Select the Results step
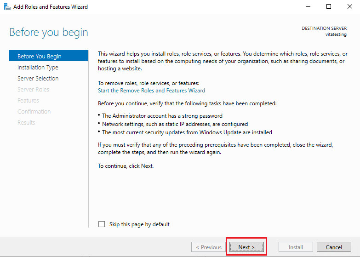 click(26, 122)
